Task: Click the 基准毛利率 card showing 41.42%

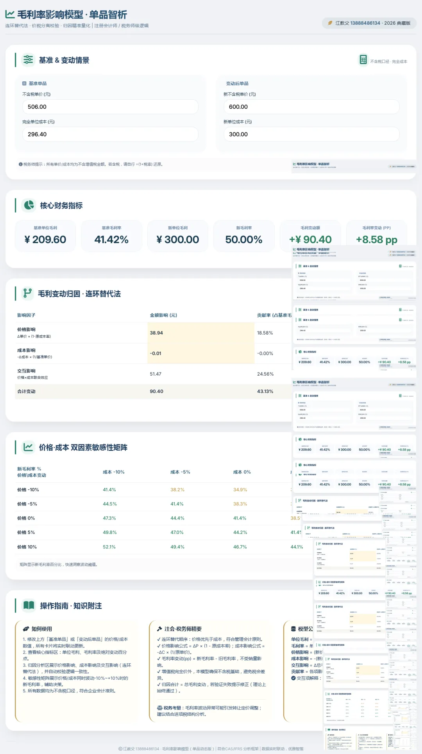Action: 111,236
